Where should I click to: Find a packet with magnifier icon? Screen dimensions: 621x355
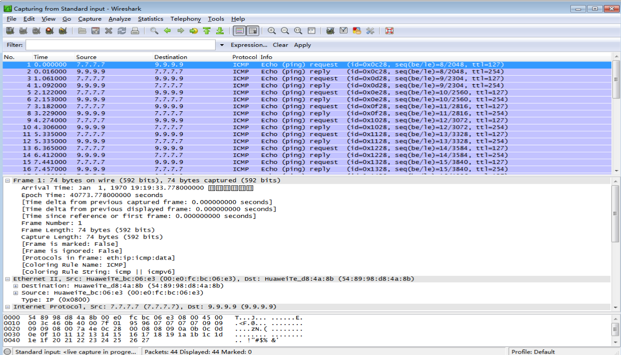click(154, 31)
